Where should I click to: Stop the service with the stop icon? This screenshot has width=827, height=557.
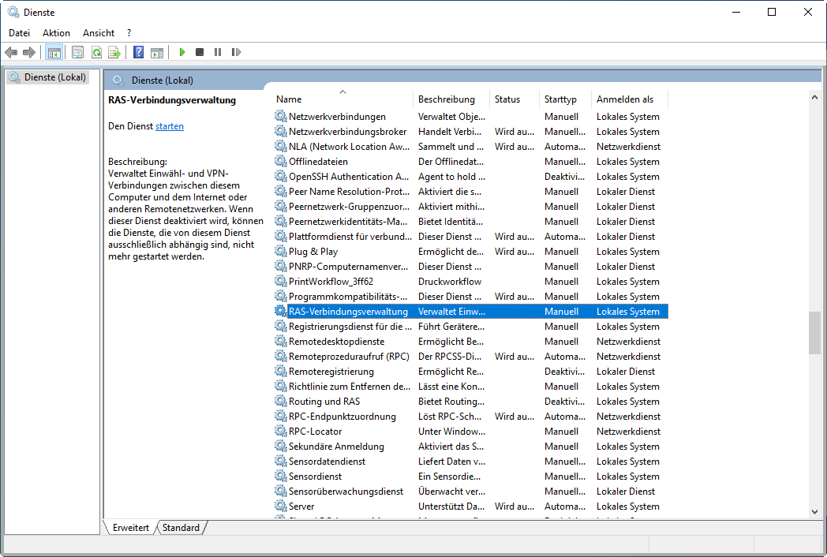[x=200, y=52]
